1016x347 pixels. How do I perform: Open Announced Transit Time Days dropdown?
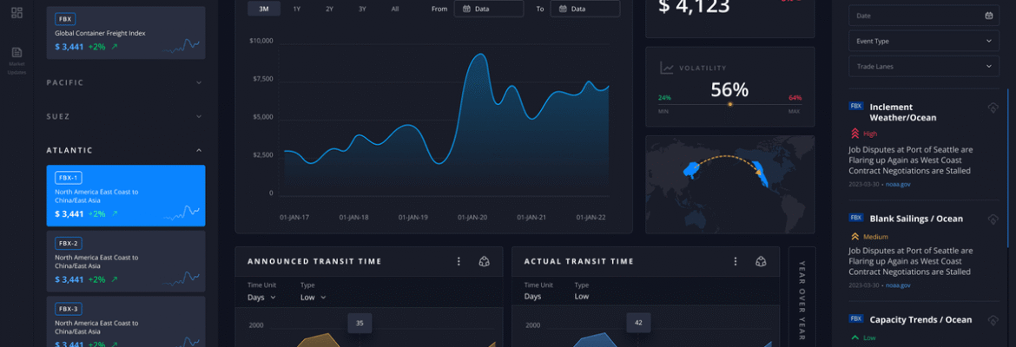coord(261,298)
